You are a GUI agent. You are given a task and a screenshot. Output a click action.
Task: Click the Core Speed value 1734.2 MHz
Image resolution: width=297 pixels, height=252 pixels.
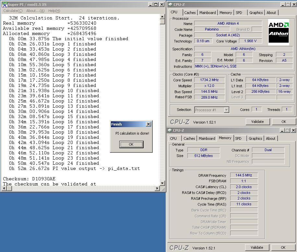pyautogui.click(x=209, y=80)
